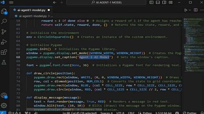
Task: Open Manage settings gear
Action: [4, 105]
